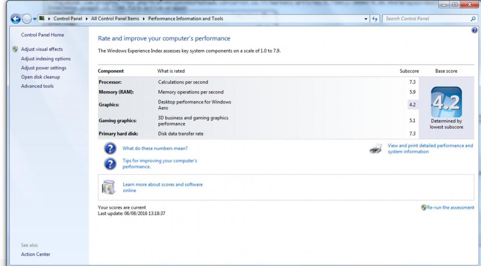The image size is (481, 266).
Task: Go back using the Back arrow button
Action: (16, 19)
